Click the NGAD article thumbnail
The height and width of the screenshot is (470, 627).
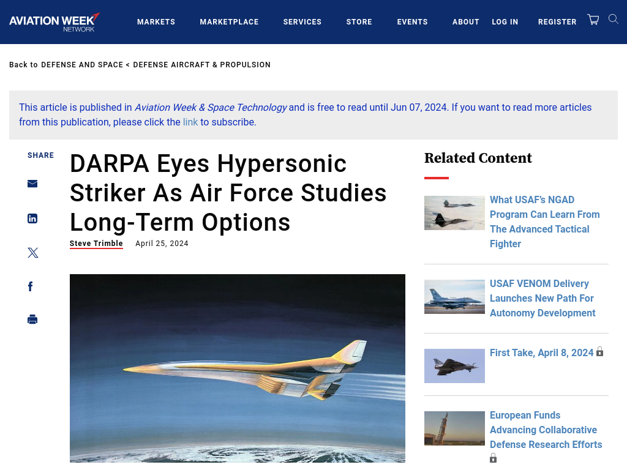tap(454, 213)
